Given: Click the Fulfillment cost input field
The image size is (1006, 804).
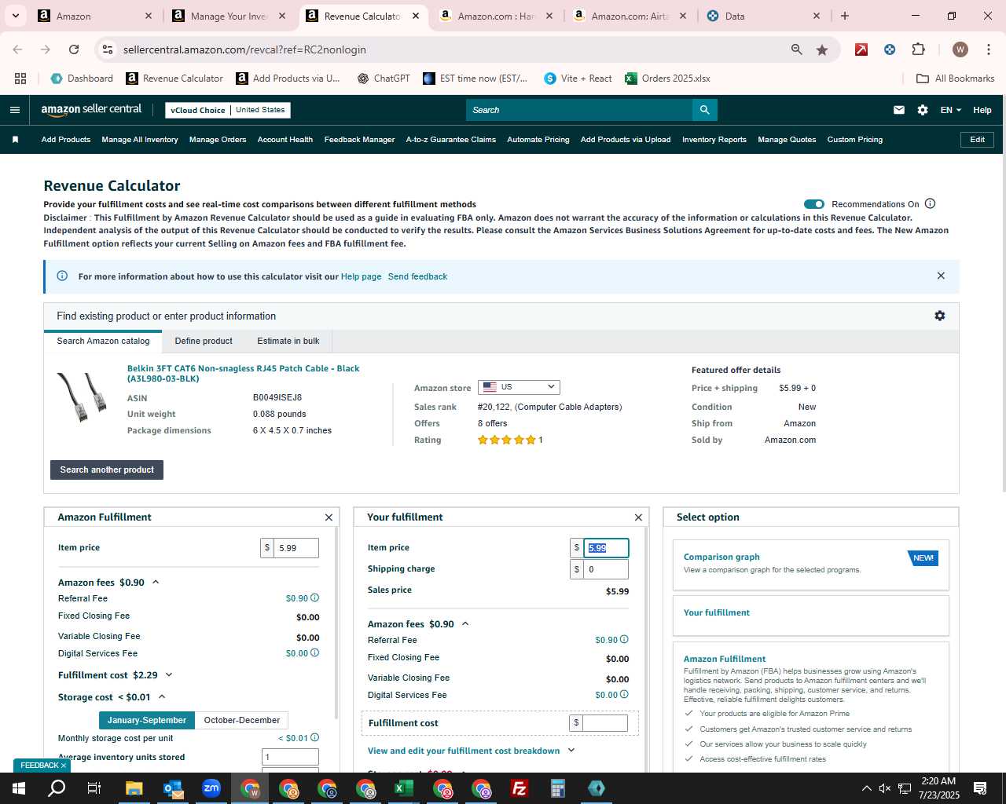Looking at the screenshot, I should (605, 723).
